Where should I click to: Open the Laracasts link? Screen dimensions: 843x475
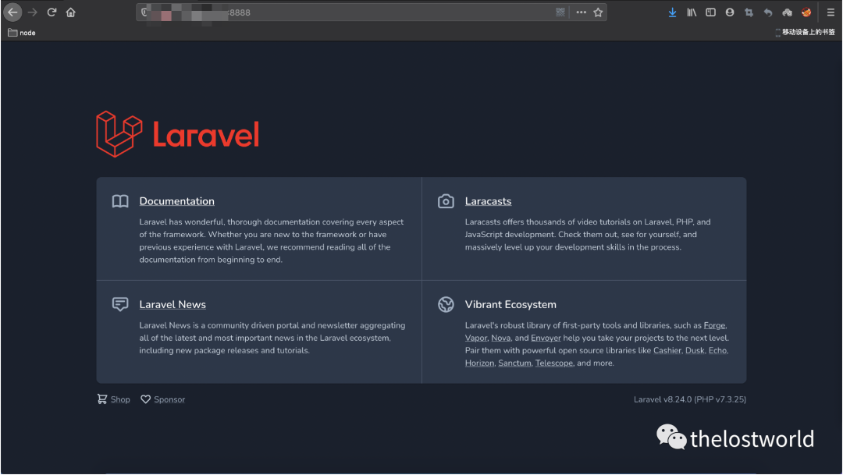coord(488,201)
